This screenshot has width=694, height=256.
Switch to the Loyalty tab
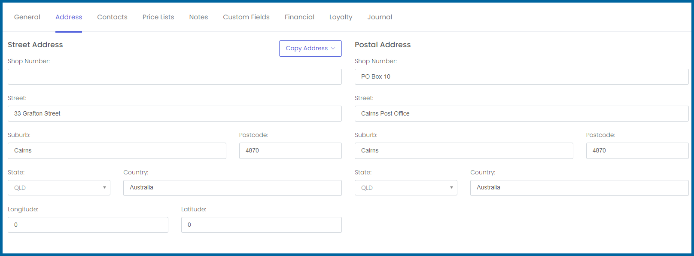[x=341, y=17]
